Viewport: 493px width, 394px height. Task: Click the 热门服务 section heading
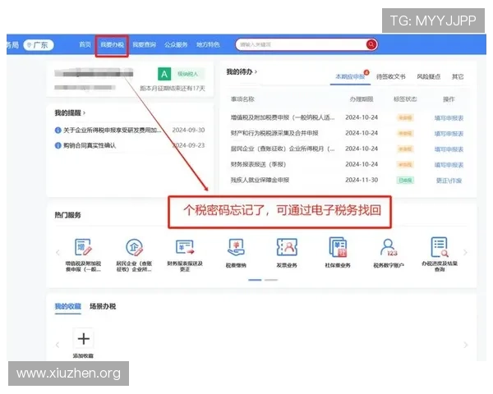coord(67,215)
